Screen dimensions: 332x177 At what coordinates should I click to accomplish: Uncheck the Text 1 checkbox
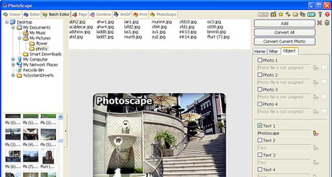(x=260, y=126)
